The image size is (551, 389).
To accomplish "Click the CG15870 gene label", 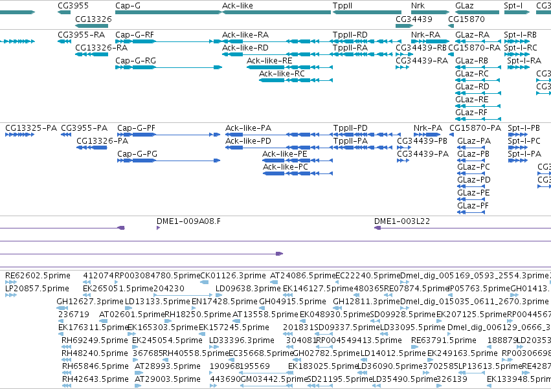I will (466, 19).
